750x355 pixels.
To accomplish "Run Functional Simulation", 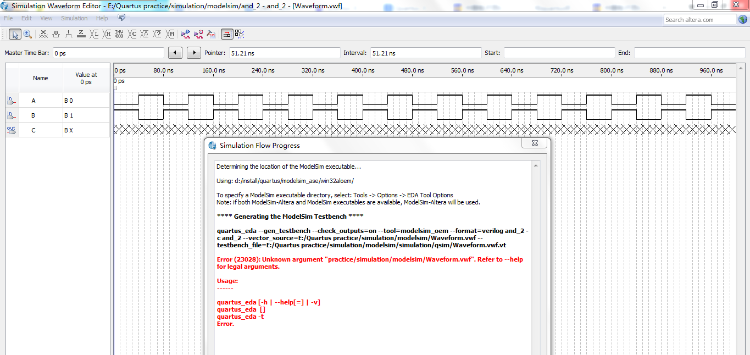I will click(186, 34).
